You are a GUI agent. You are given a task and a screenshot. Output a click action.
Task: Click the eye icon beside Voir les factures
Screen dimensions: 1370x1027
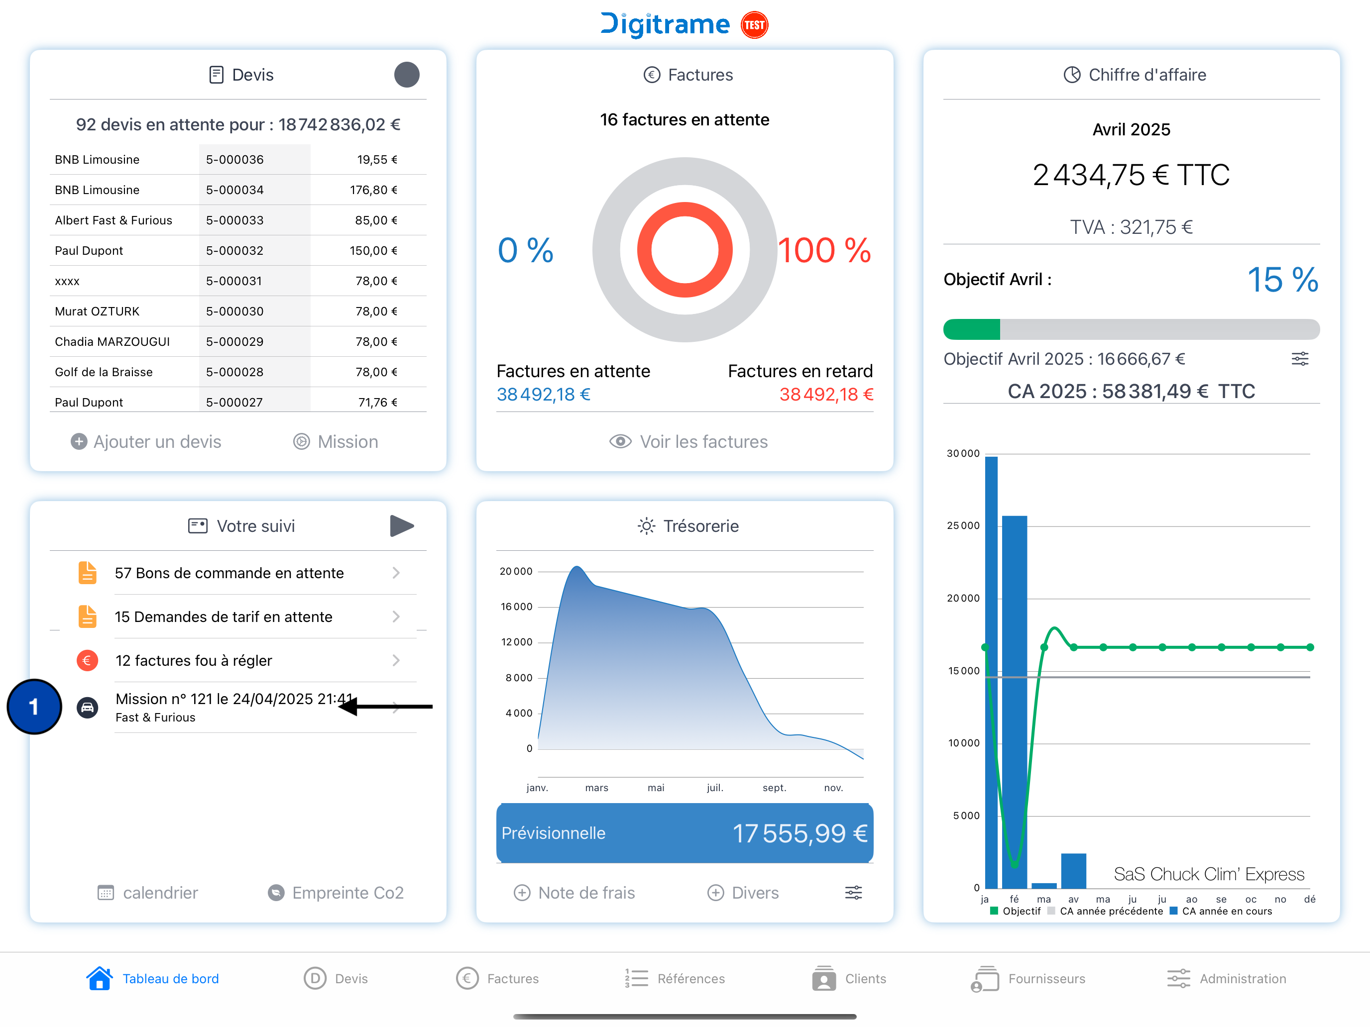(x=620, y=441)
